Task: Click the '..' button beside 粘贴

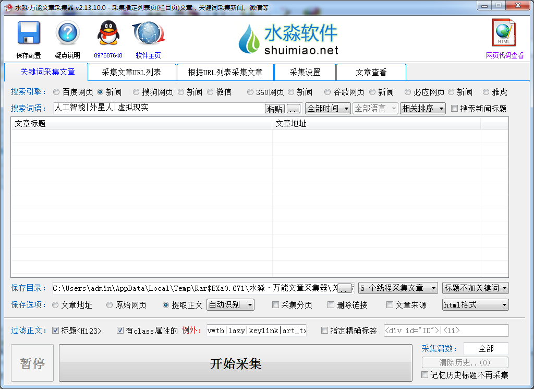Action: click(x=294, y=109)
